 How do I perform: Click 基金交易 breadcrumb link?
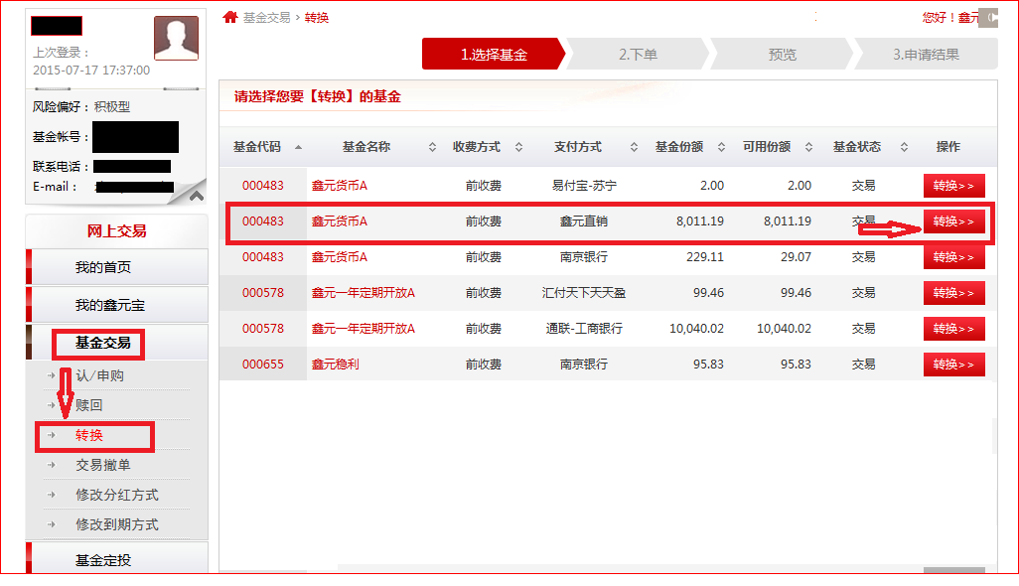coord(266,18)
